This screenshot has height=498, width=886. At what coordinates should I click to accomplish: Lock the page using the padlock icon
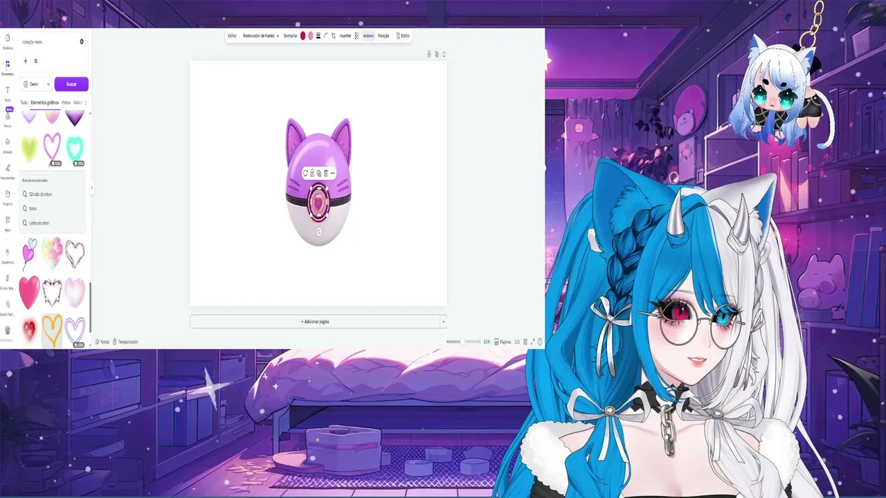point(428,54)
